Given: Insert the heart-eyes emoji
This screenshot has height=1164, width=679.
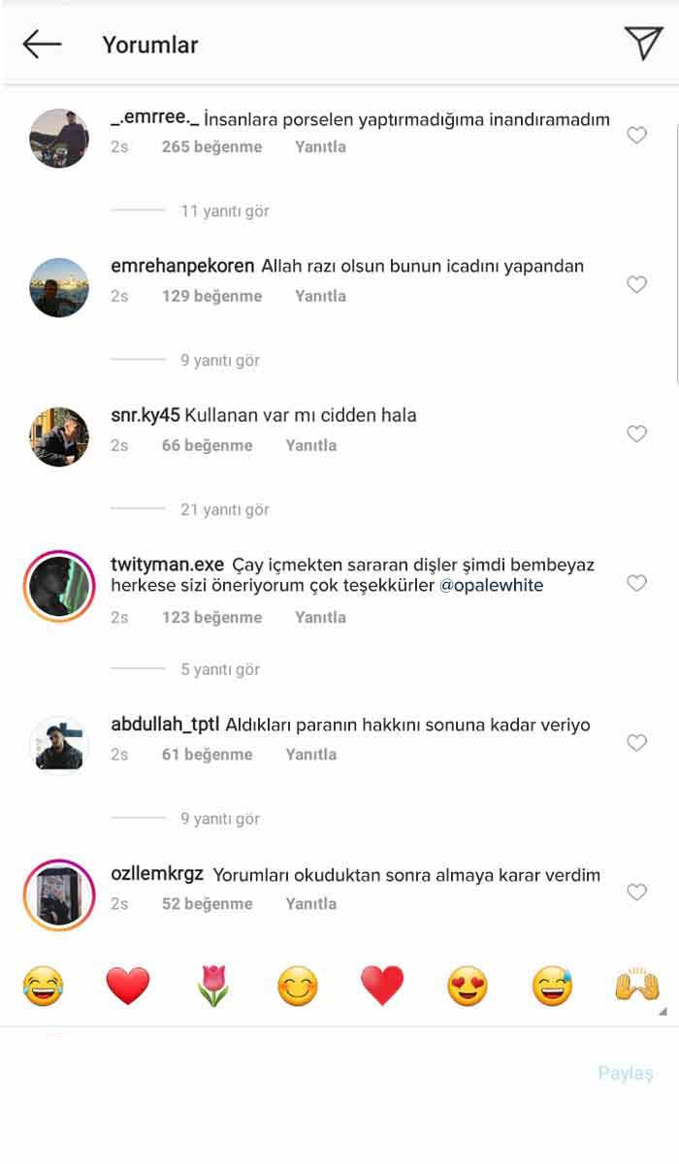Looking at the screenshot, I should (468, 986).
